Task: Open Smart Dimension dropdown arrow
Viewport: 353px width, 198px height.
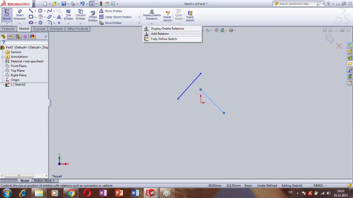Action: (20, 24)
